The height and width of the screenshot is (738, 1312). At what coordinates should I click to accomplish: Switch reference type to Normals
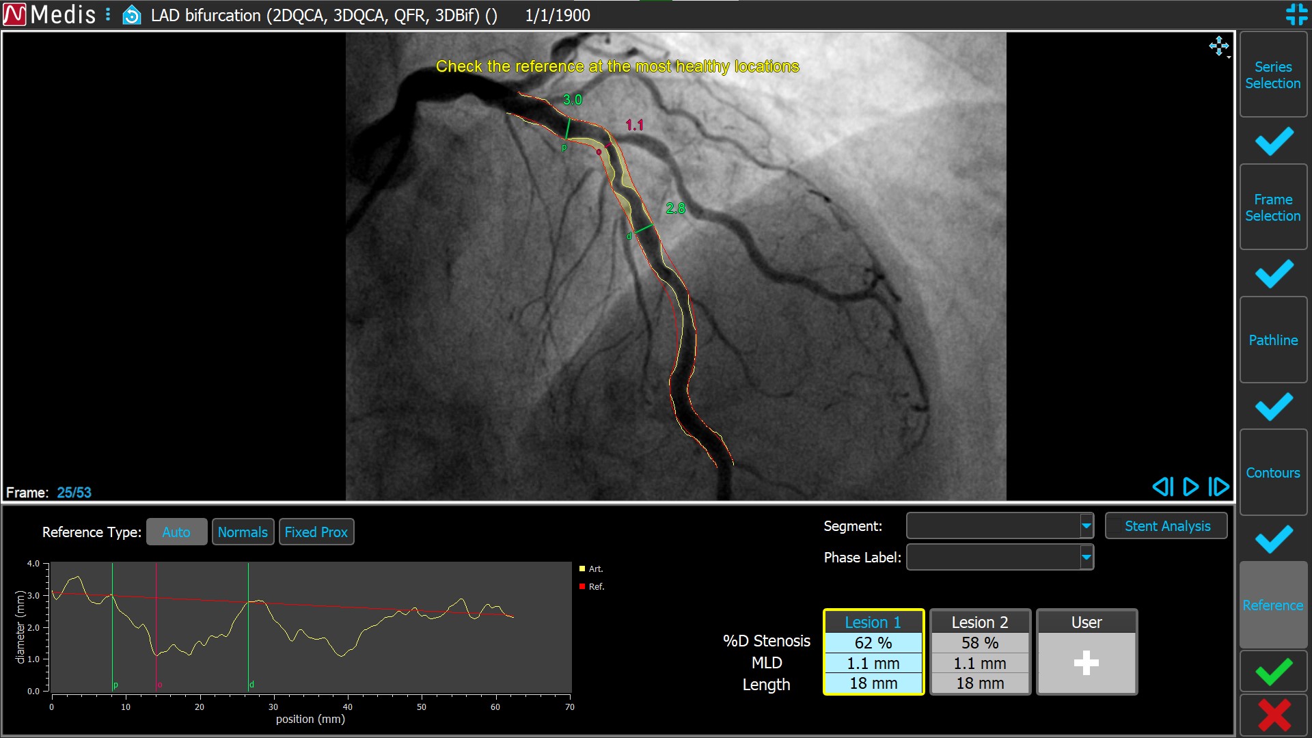click(243, 532)
